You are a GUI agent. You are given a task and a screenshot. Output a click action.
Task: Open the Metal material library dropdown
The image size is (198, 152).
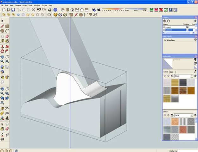coord(192,115)
